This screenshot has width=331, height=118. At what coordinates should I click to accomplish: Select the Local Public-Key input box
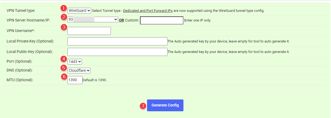point(117,52)
